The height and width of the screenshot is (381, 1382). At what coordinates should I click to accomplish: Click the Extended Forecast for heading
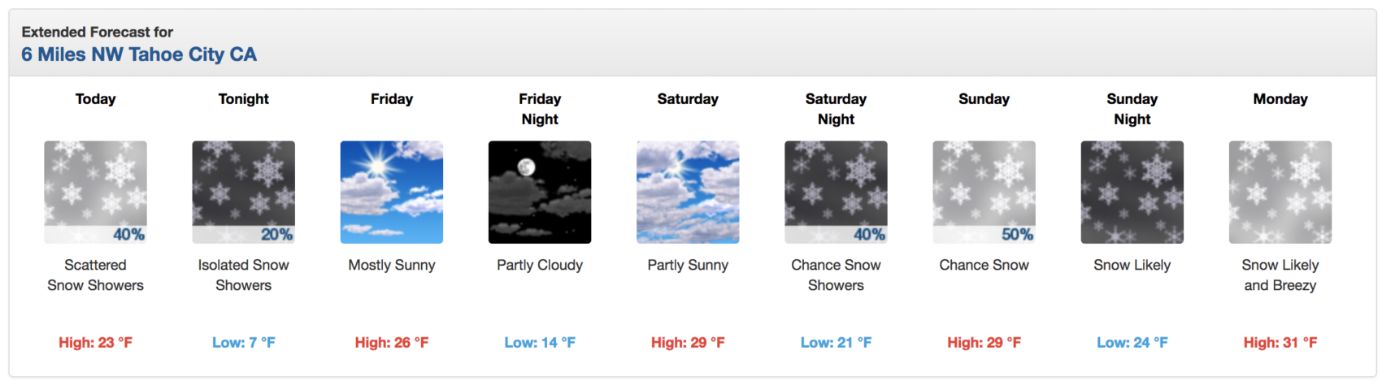(98, 32)
